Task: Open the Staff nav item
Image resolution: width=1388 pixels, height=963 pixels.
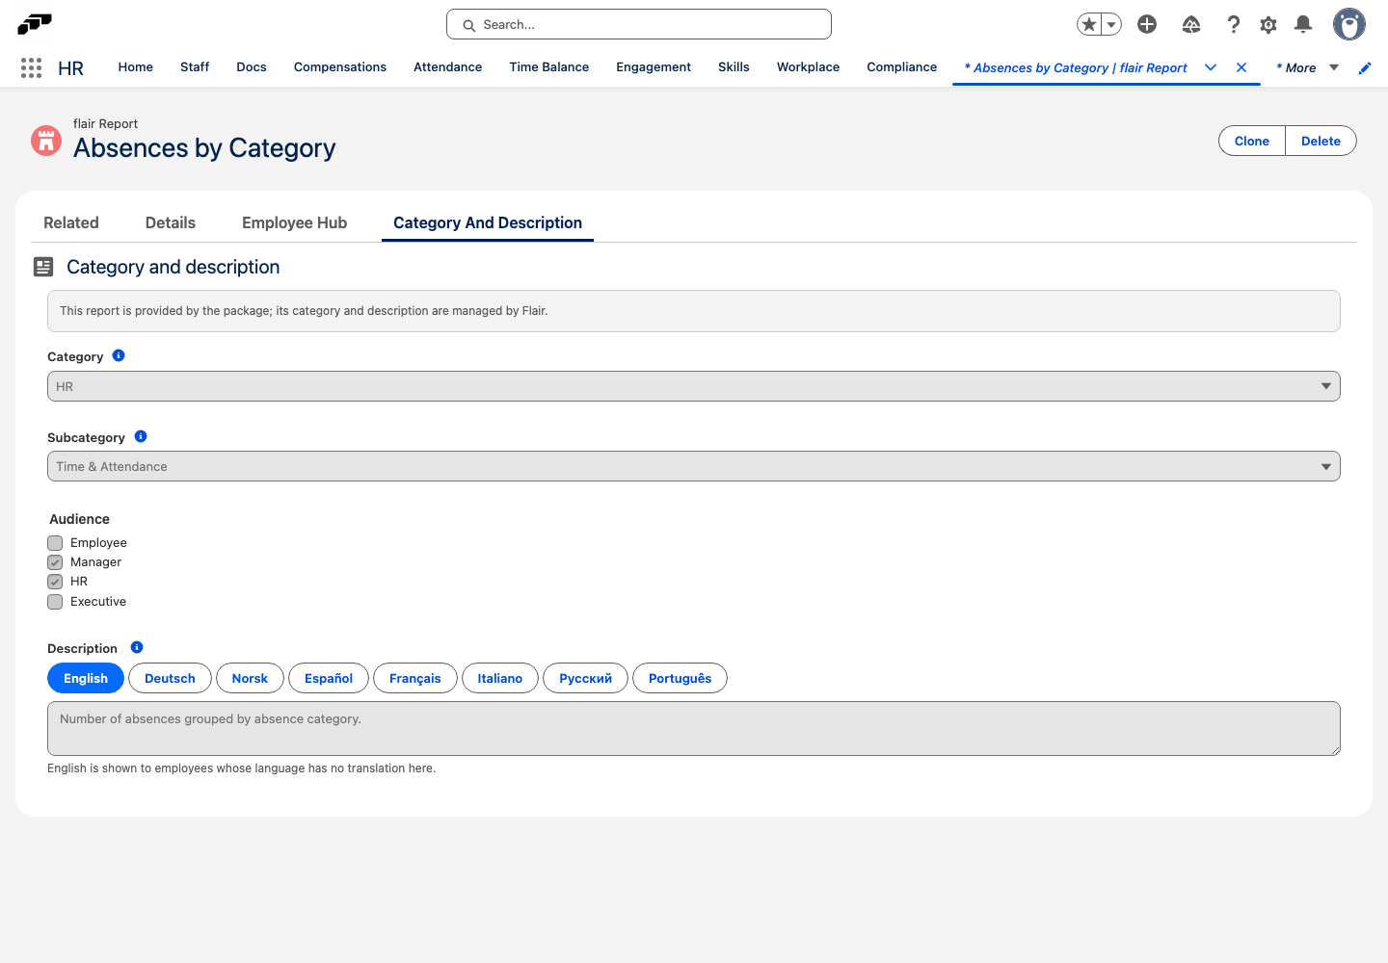Action: click(x=195, y=67)
